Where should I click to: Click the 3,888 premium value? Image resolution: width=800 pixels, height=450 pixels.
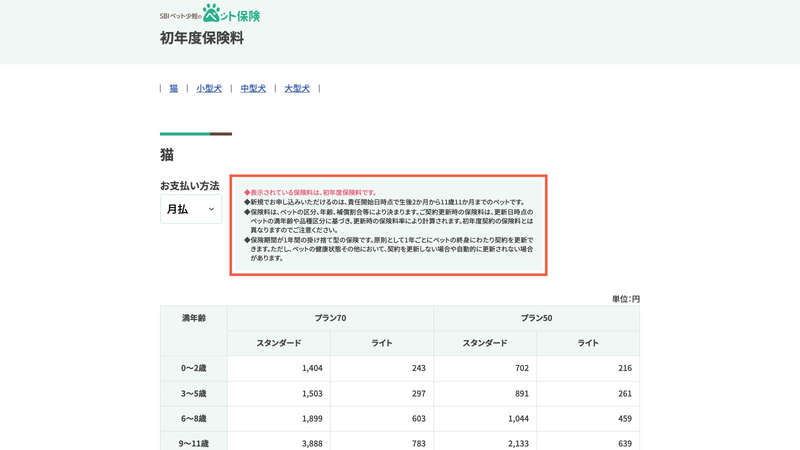pyautogui.click(x=312, y=443)
